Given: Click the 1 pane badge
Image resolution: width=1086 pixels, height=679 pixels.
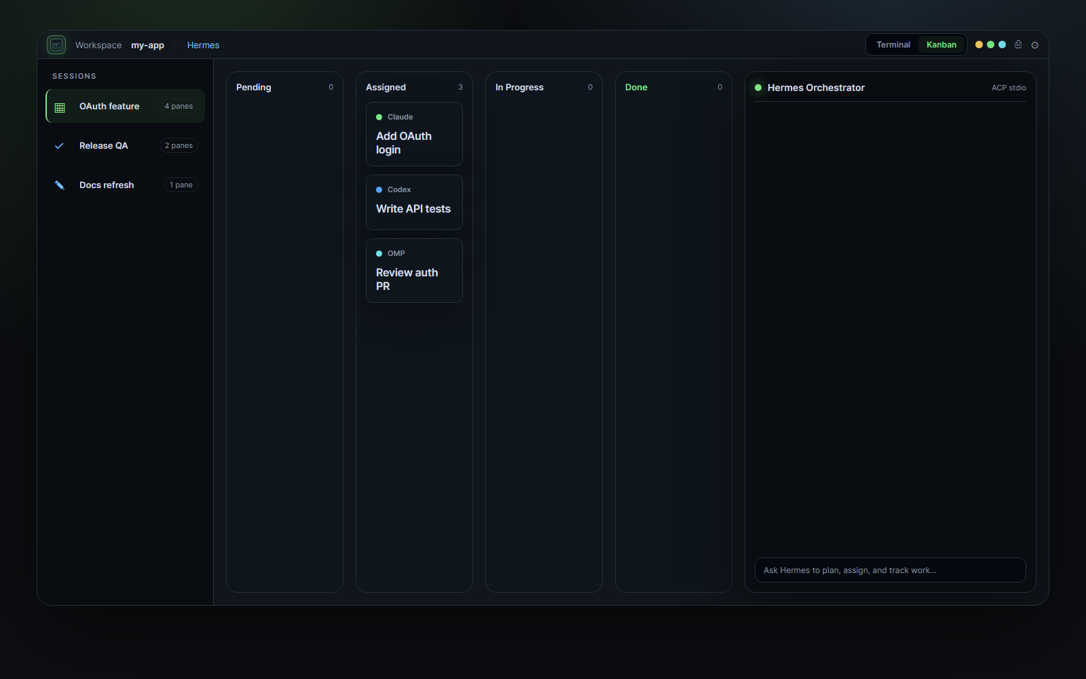Looking at the screenshot, I should coord(181,185).
